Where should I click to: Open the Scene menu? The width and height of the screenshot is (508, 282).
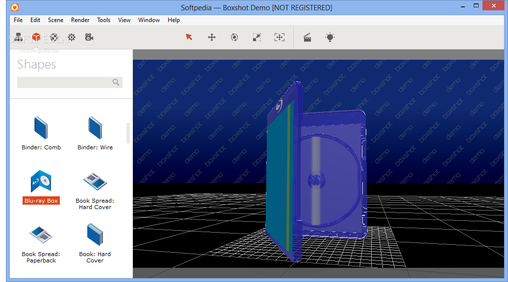tap(56, 20)
